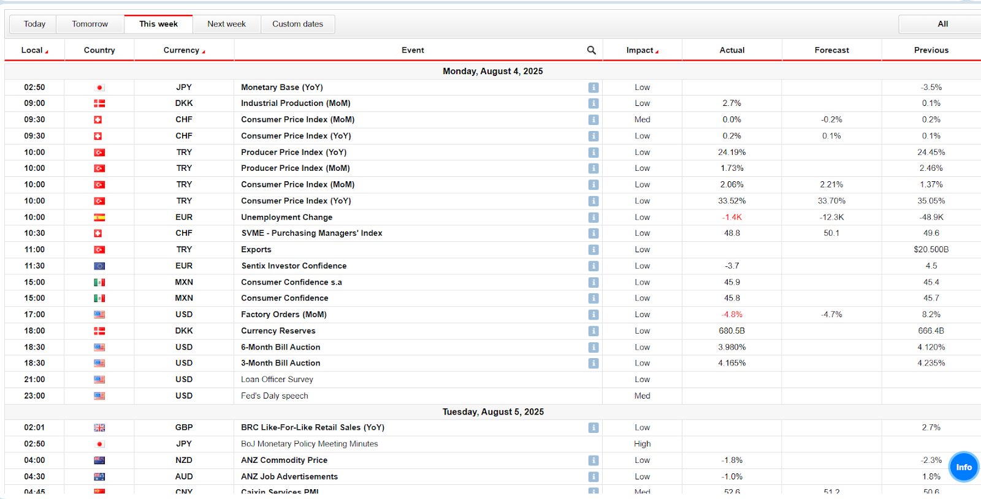981x499 pixels.
Task: Open info for Producer Price Index (MoM)
Action: tap(593, 168)
